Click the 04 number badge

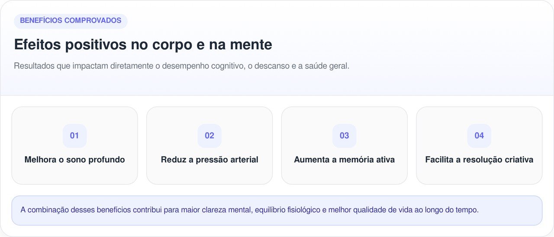coord(479,136)
